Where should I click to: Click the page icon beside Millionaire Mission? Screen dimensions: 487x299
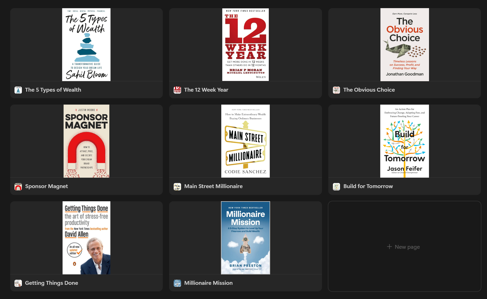pos(177,283)
